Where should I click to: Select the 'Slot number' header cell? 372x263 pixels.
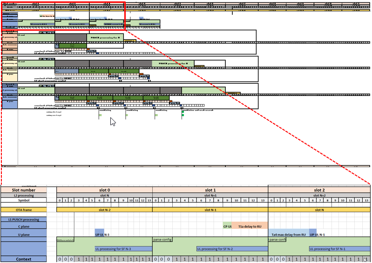pos(23,190)
